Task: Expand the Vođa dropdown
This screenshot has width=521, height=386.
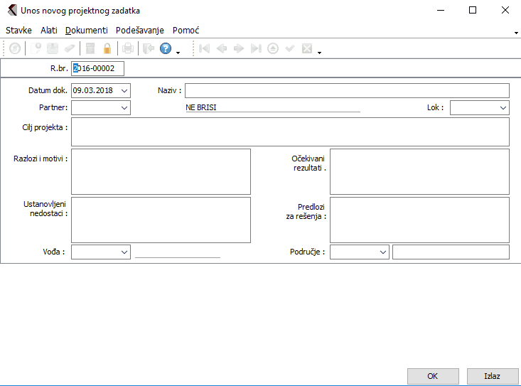Action: pyautogui.click(x=124, y=252)
